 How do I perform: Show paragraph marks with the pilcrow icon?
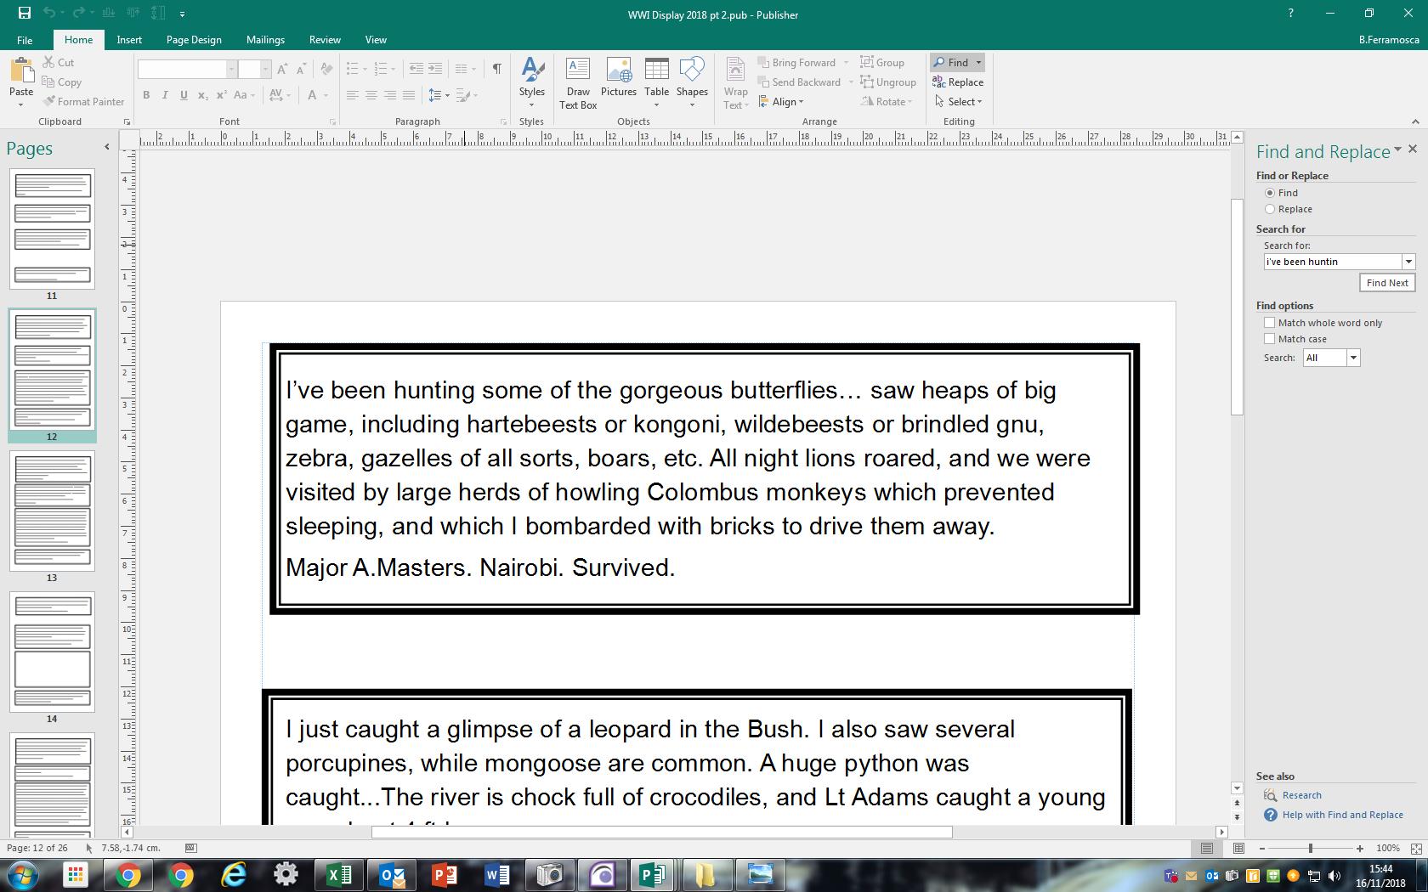(x=496, y=69)
